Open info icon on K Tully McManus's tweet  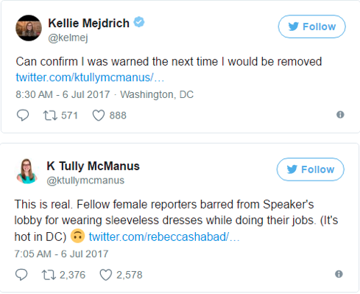[339, 274]
